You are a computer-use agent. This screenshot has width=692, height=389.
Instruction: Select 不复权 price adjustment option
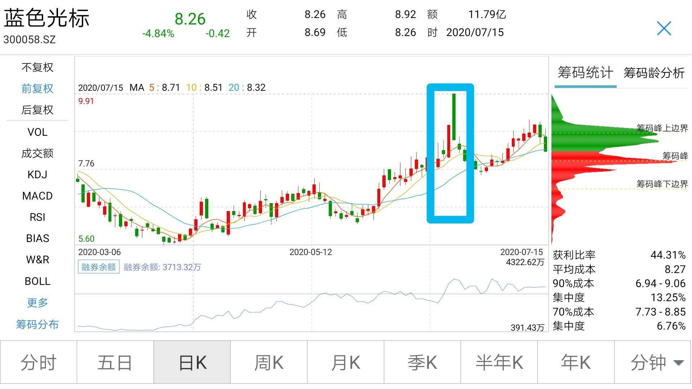(37, 67)
